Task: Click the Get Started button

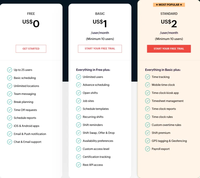Action: 31,49
